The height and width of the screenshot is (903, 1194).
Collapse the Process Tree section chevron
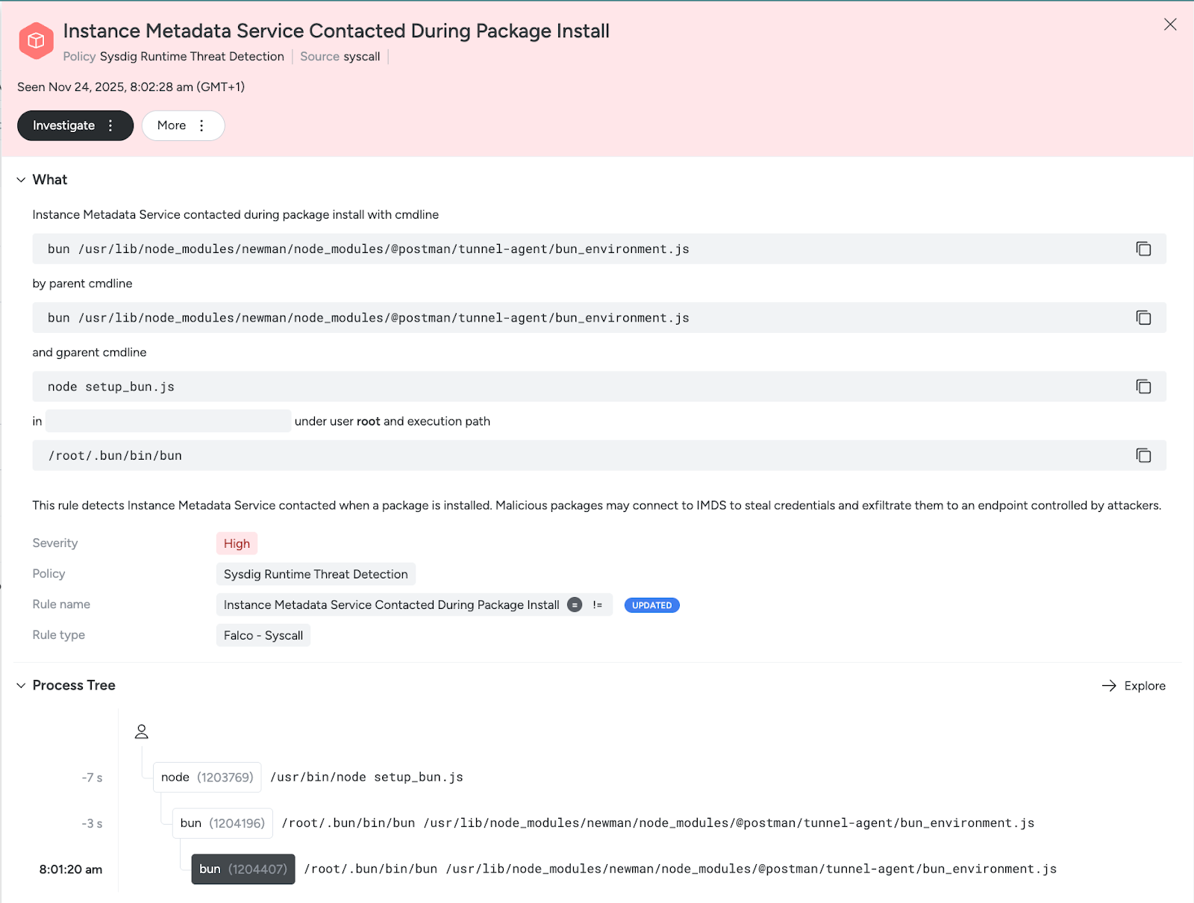21,685
